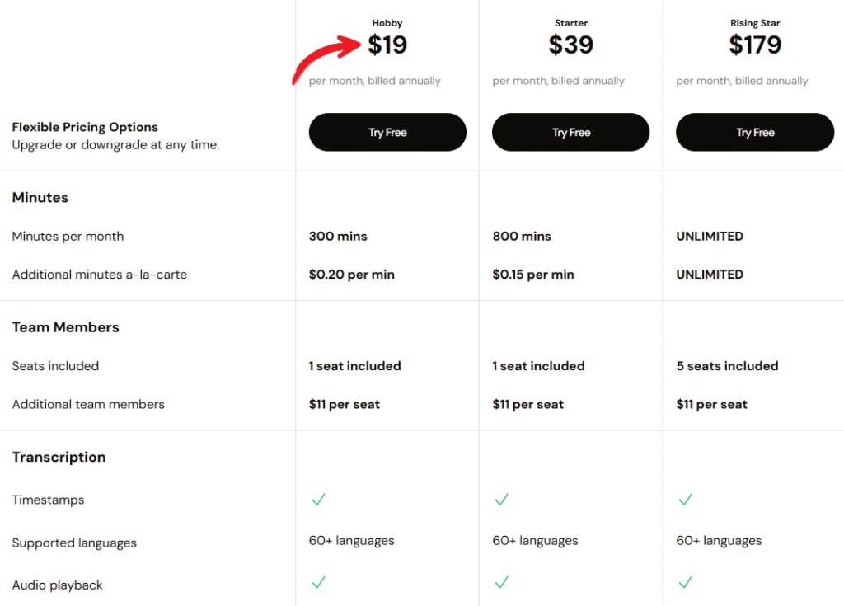Switch to the Rising Star plan column
Image resolution: width=844 pixels, height=606 pixels.
(x=754, y=22)
